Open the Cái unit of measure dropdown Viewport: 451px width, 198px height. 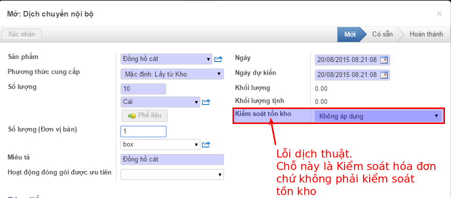coord(160,102)
